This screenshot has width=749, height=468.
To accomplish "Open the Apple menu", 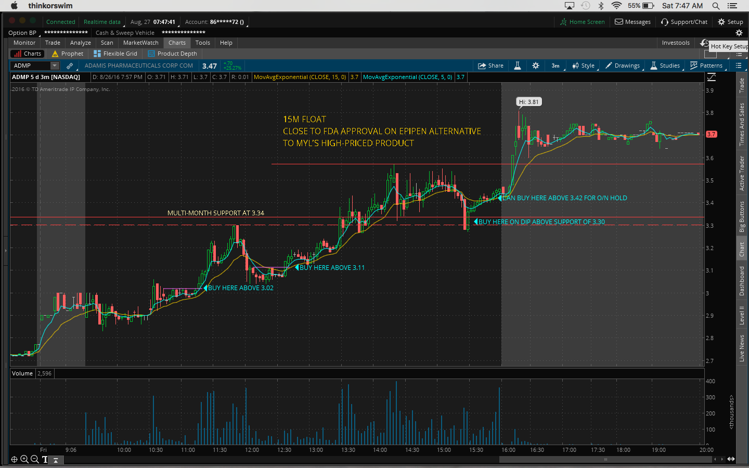I will click(14, 6).
